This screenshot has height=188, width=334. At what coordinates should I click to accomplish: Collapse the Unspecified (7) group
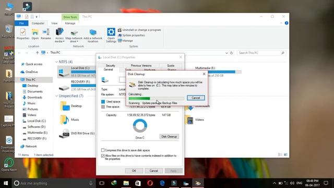click(x=56, y=96)
